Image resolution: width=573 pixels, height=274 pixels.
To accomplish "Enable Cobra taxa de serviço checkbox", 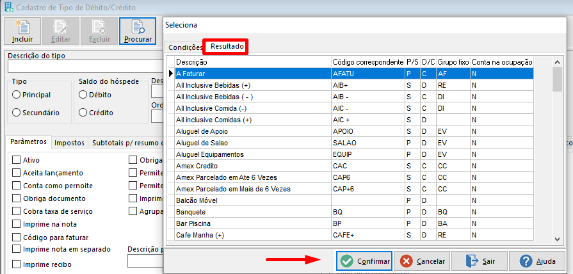I will point(16,211).
